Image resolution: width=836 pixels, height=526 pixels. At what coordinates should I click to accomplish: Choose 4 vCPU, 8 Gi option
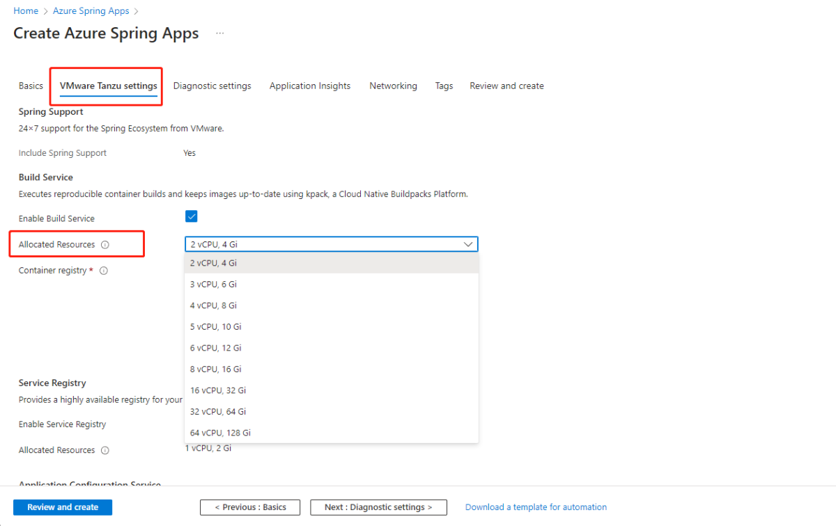pos(332,305)
